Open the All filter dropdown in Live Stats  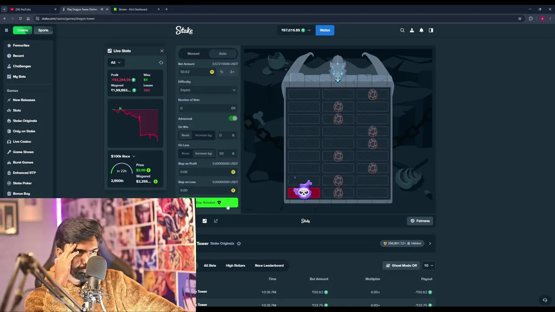click(x=115, y=62)
